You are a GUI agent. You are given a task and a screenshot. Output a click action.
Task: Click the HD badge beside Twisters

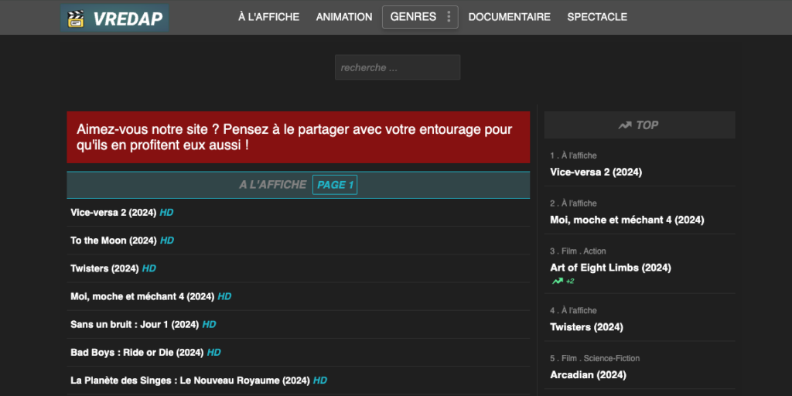(149, 268)
